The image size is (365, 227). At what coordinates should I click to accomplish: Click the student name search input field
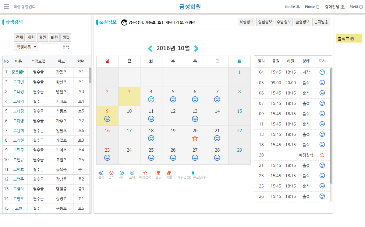coord(49,47)
